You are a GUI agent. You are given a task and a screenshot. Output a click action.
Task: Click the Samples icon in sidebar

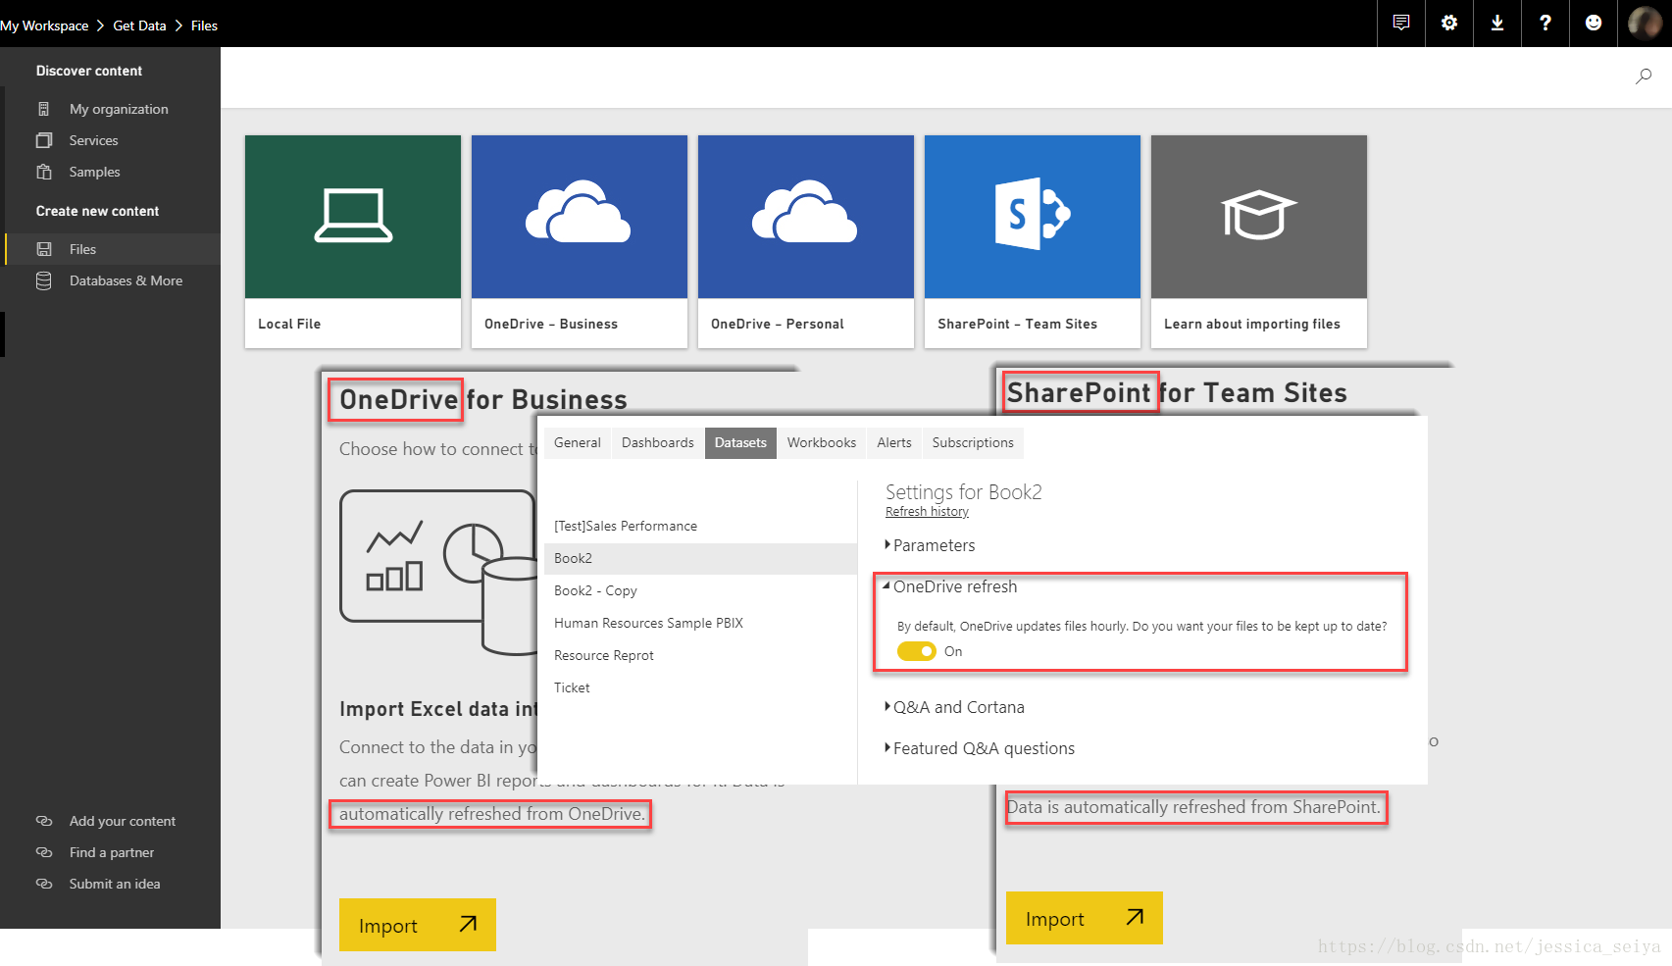[x=44, y=172]
